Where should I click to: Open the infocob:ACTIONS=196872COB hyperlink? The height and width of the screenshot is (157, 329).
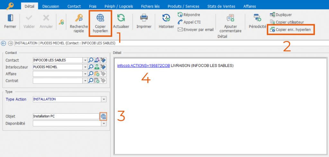143,66
